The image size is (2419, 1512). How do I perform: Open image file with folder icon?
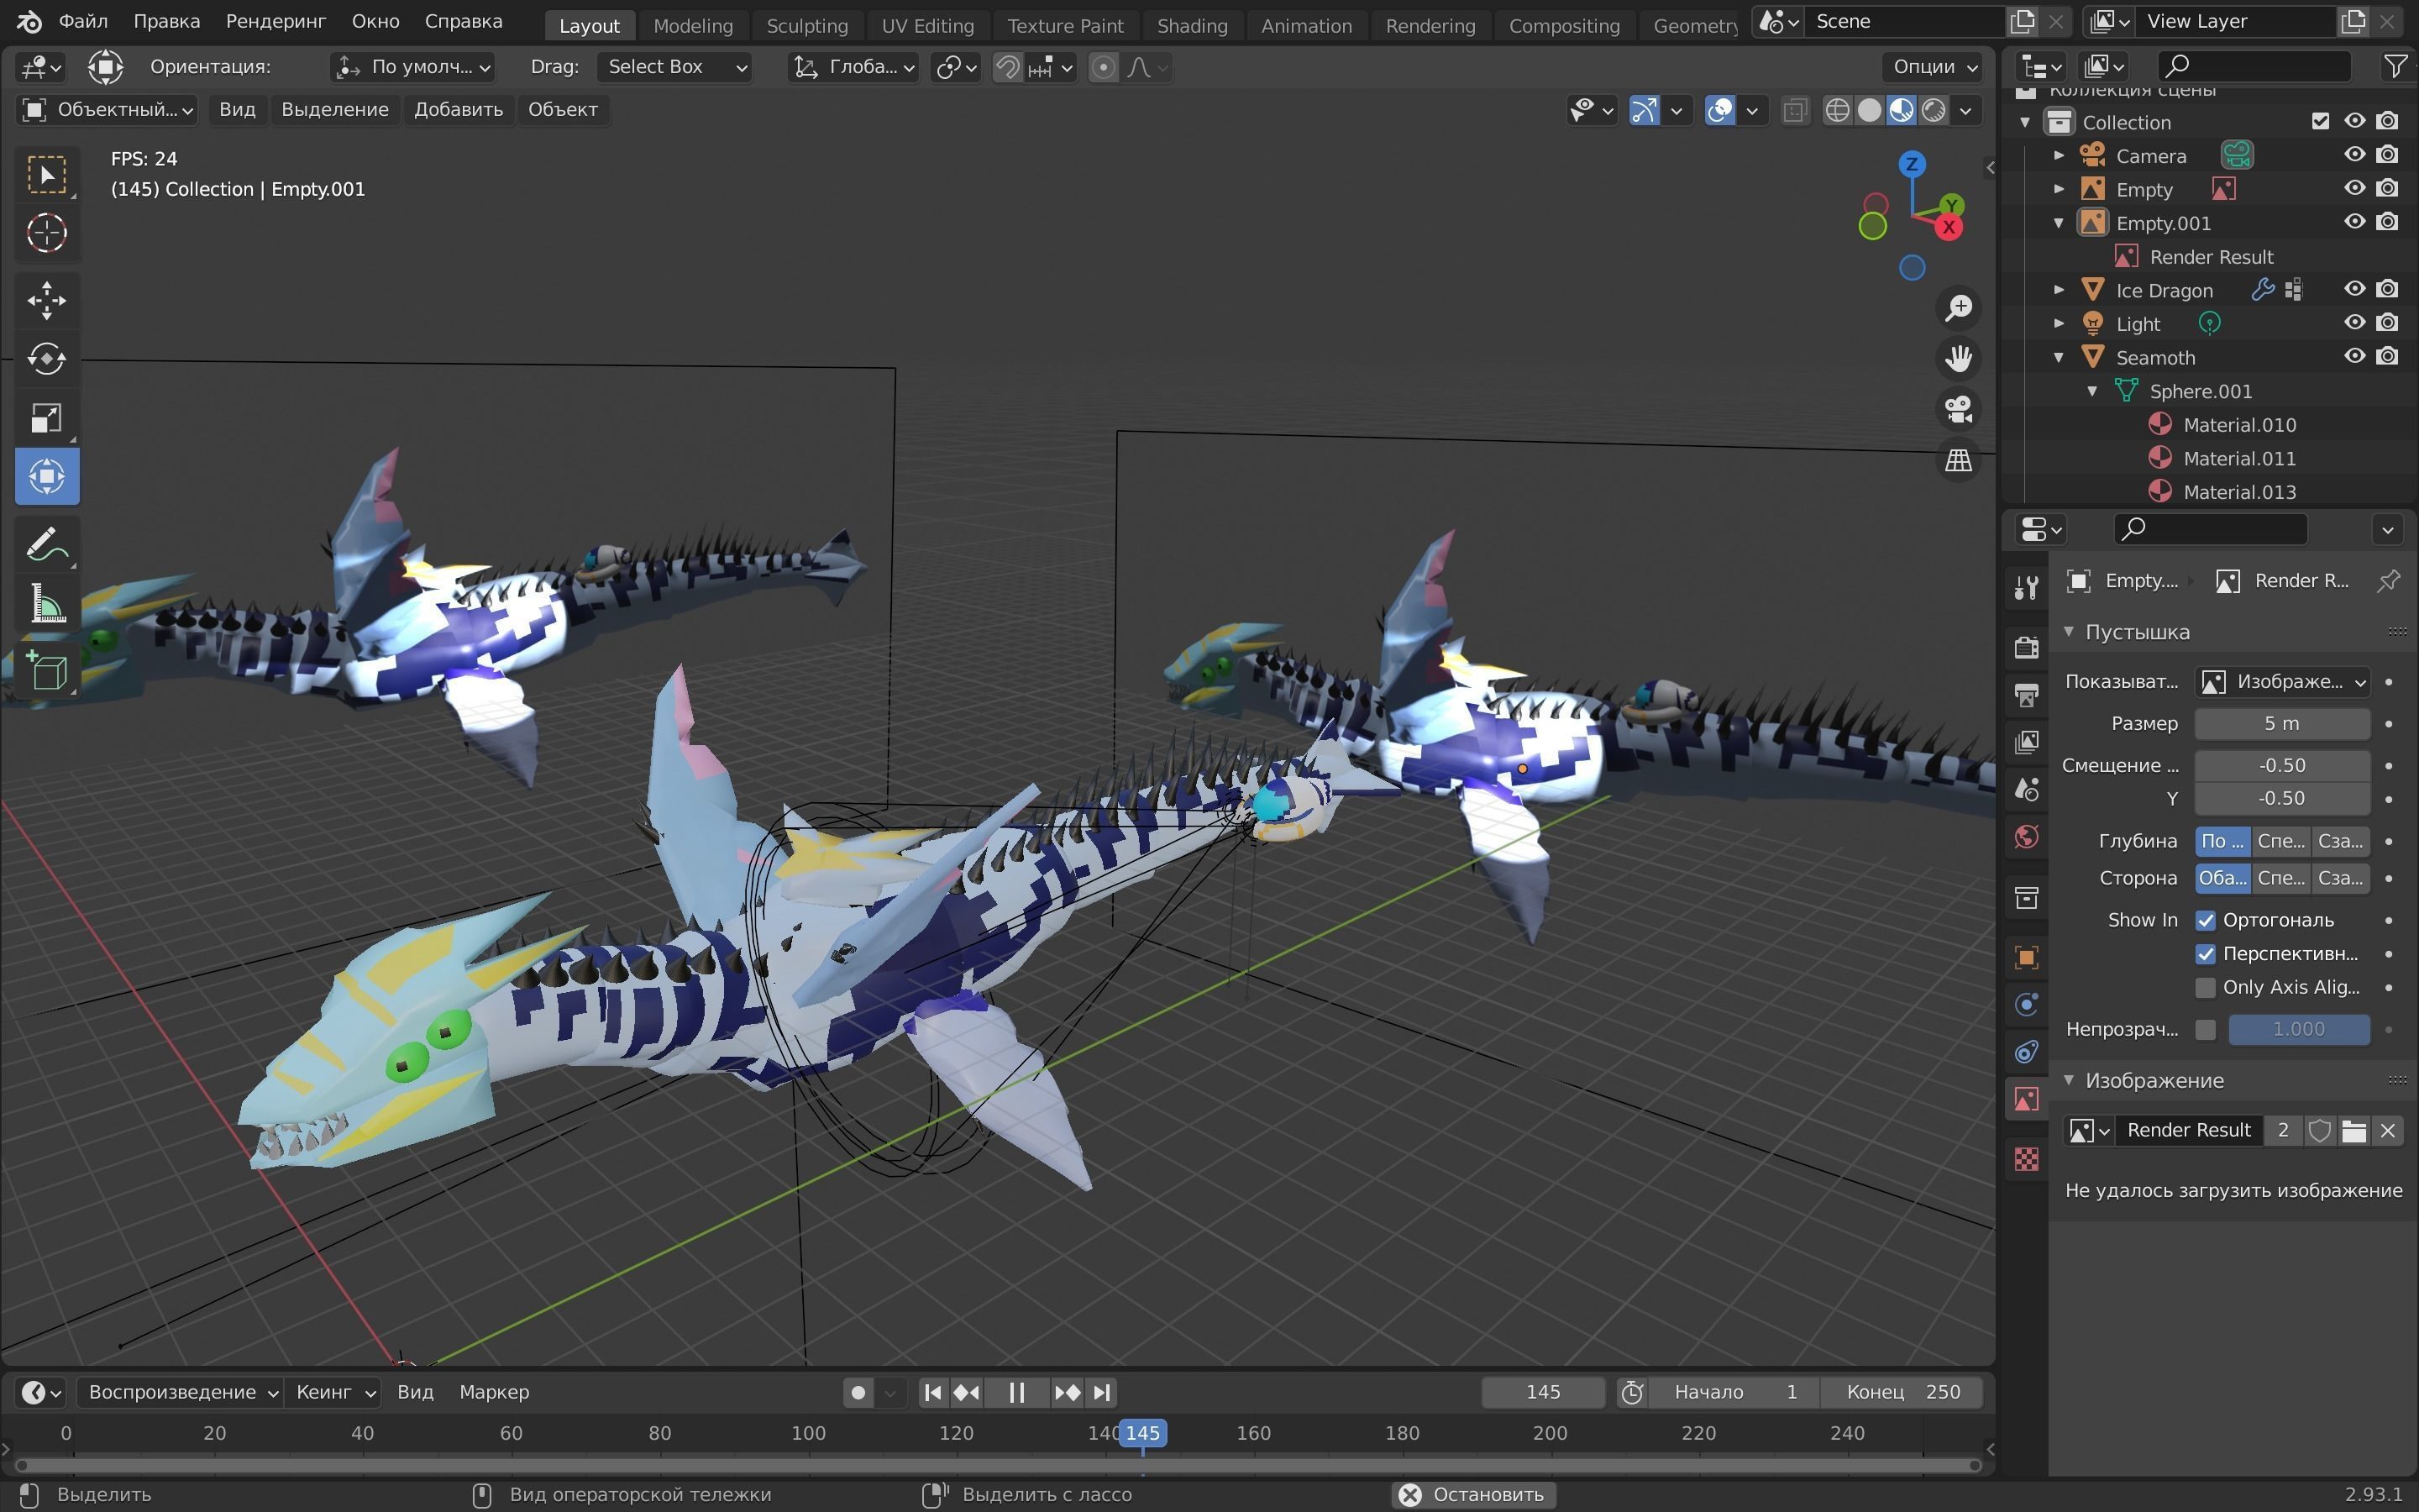click(2354, 1131)
